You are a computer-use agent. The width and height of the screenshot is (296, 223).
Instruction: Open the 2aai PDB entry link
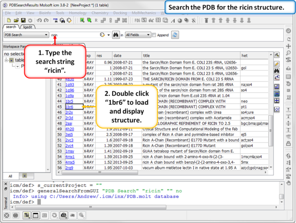[x=69, y=123]
